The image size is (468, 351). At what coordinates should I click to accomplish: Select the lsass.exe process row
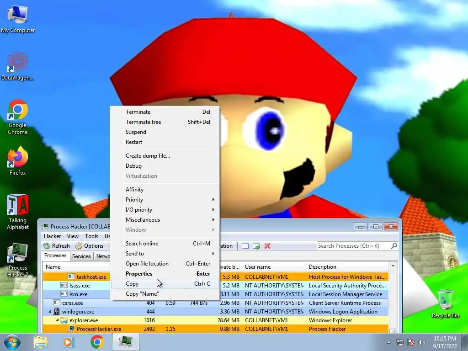(x=216, y=286)
